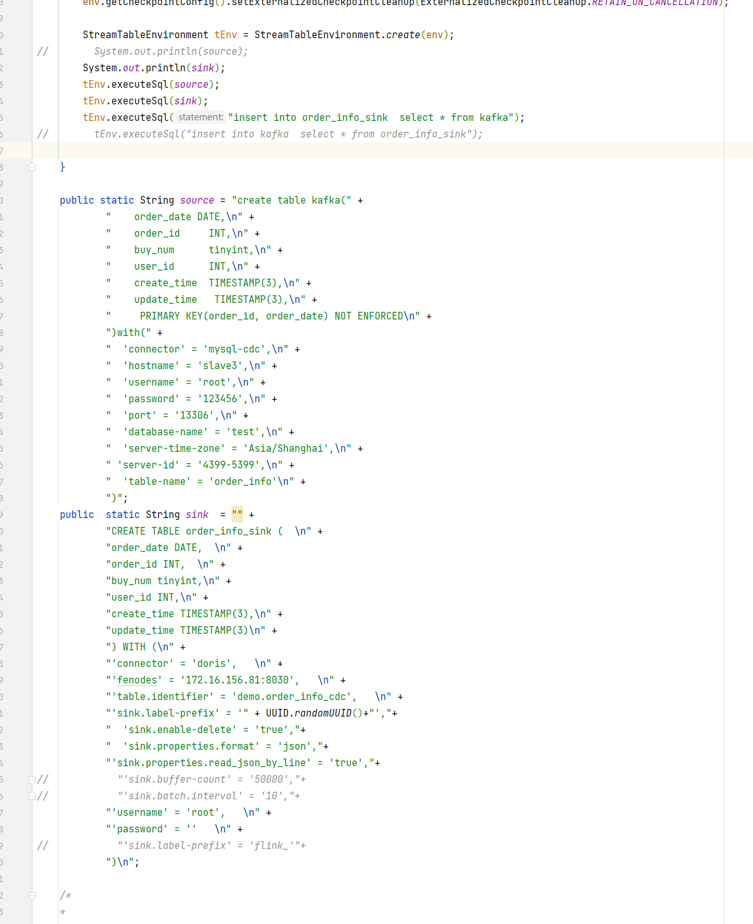Click commented 'insert into kafka' executeSql line
Viewport: 753px width, 924px height.
288,134
